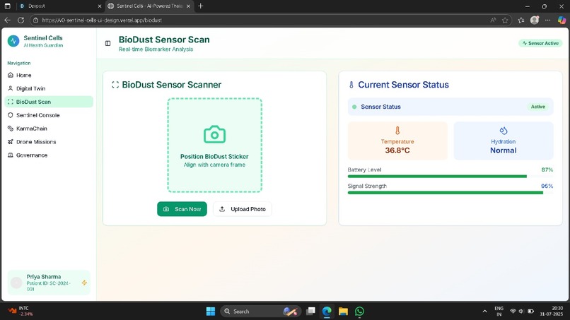
Task: Open a new browser tab
Action: coord(200,6)
